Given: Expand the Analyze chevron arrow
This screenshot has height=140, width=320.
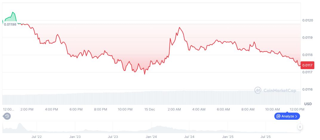Looking at the screenshot, I should coord(296,116).
